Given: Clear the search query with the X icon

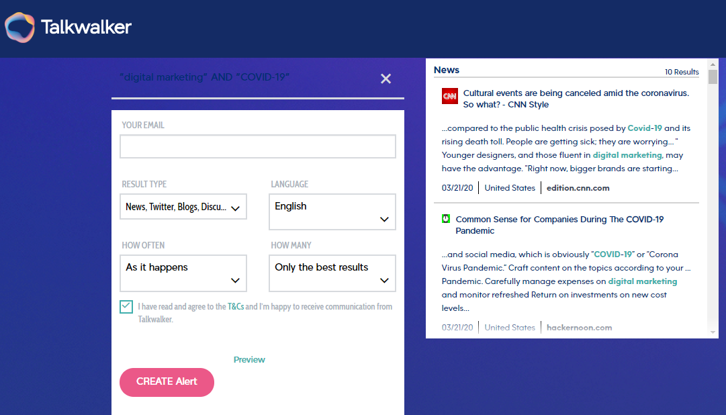Looking at the screenshot, I should pyautogui.click(x=385, y=79).
